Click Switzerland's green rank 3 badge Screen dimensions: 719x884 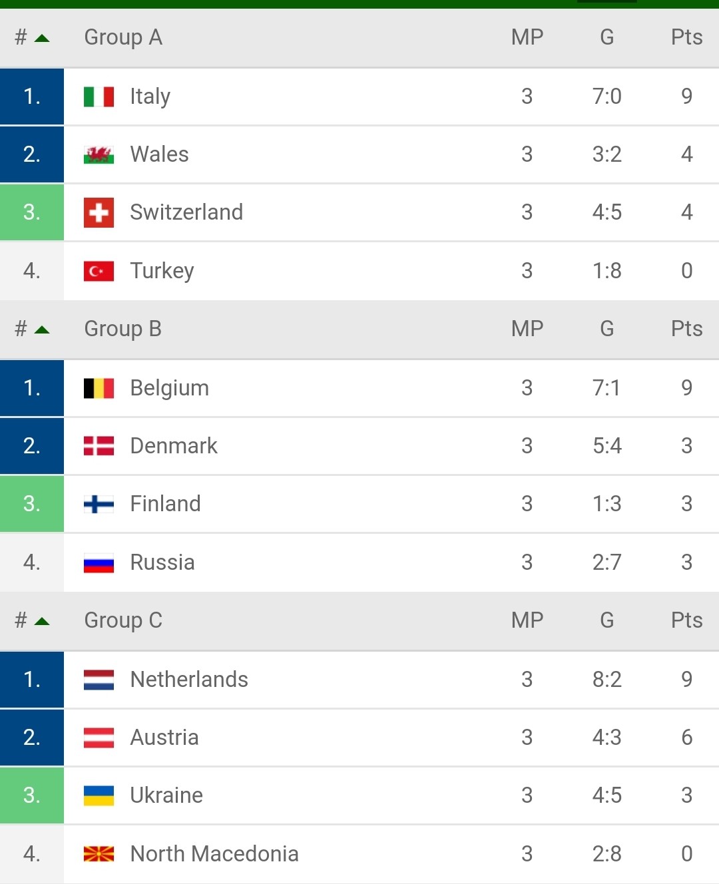pyautogui.click(x=32, y=212)
